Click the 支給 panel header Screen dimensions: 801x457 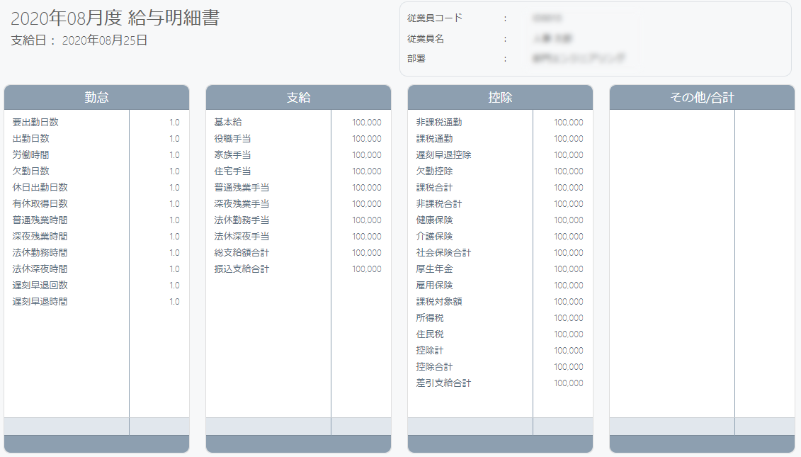tap(298, 97)
